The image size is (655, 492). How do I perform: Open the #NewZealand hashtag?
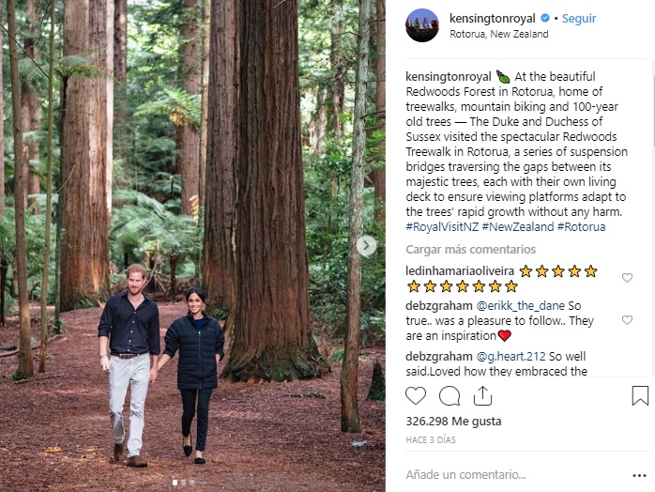point(520,227)
